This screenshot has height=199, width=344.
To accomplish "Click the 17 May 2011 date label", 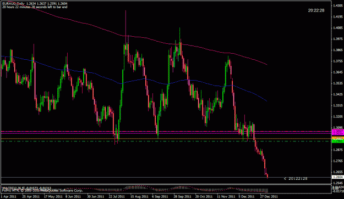I will click(53, 197).
